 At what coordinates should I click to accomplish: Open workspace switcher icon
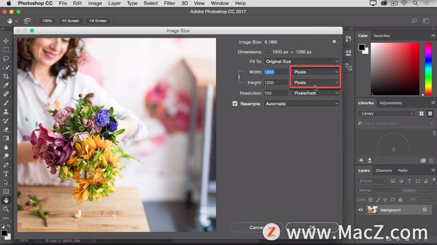coord(426,21)
